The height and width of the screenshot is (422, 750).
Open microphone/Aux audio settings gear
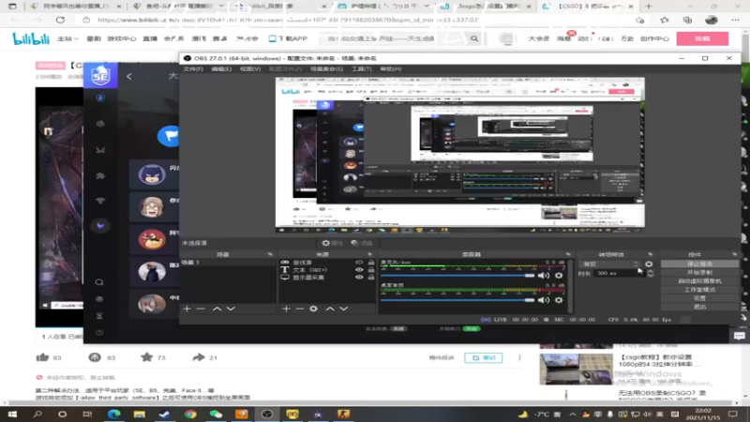559,276
